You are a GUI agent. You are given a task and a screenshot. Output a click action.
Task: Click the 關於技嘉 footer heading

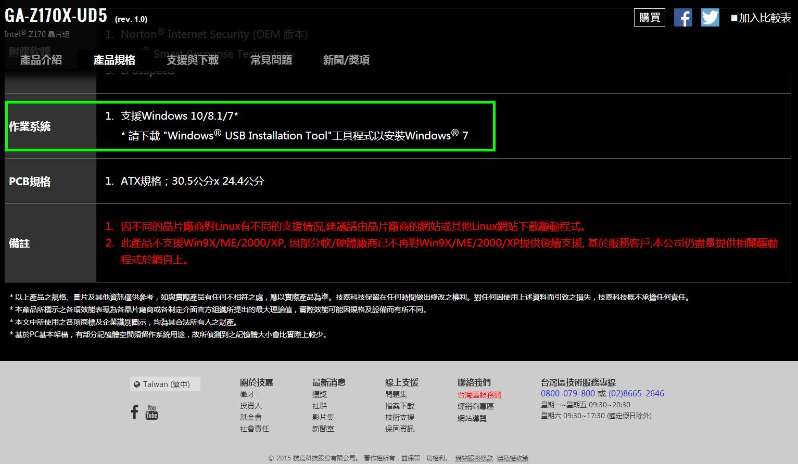(257, 382)
